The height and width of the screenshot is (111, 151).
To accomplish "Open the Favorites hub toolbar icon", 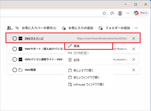I will (x=112, y=13).
